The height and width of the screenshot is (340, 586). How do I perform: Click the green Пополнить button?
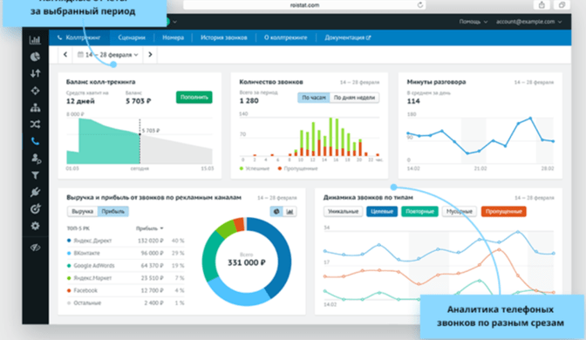point(194,97)
